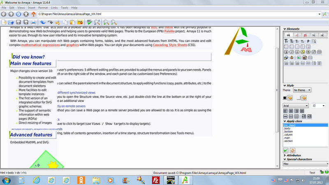Cut the selection with the scissors icon
The image size is (329, 185).
[58, 22]
